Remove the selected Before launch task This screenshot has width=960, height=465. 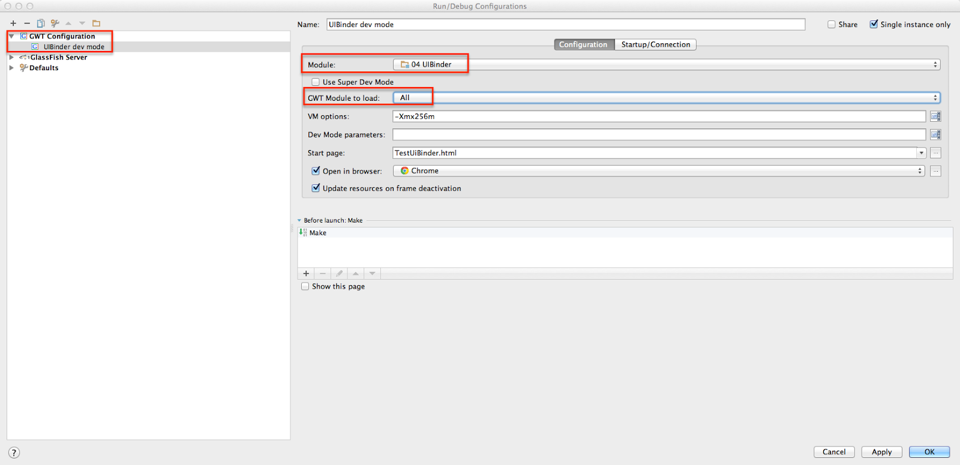323,274
